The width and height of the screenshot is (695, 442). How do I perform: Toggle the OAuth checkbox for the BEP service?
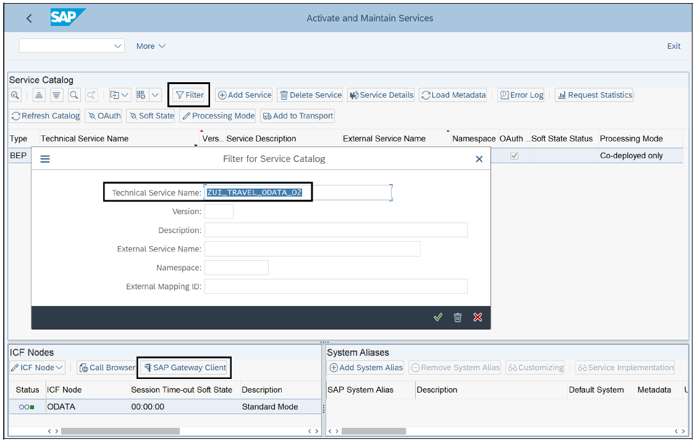coord(515,155)
